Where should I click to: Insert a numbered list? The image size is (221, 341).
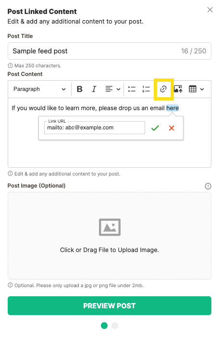pos(146,89)
